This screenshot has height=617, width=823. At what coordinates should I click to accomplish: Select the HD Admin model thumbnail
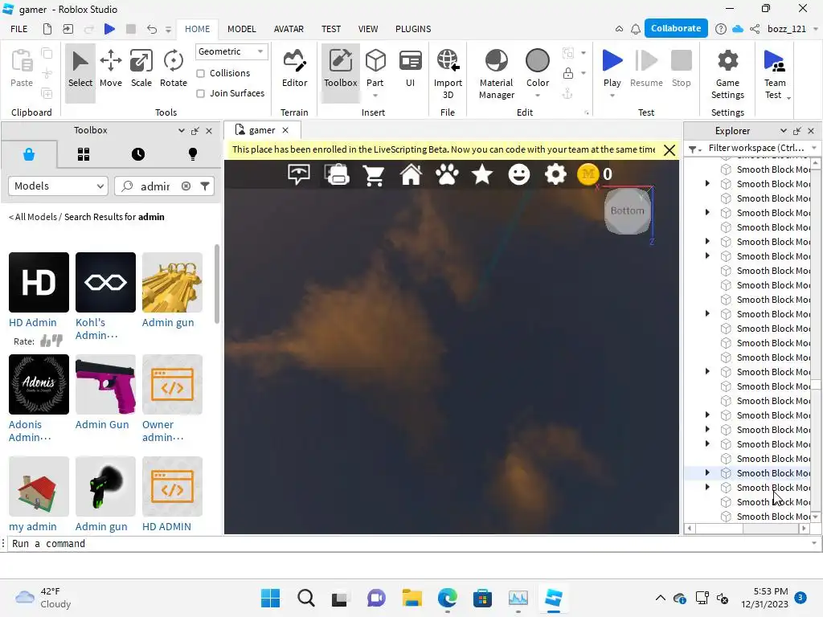(39, 282)
